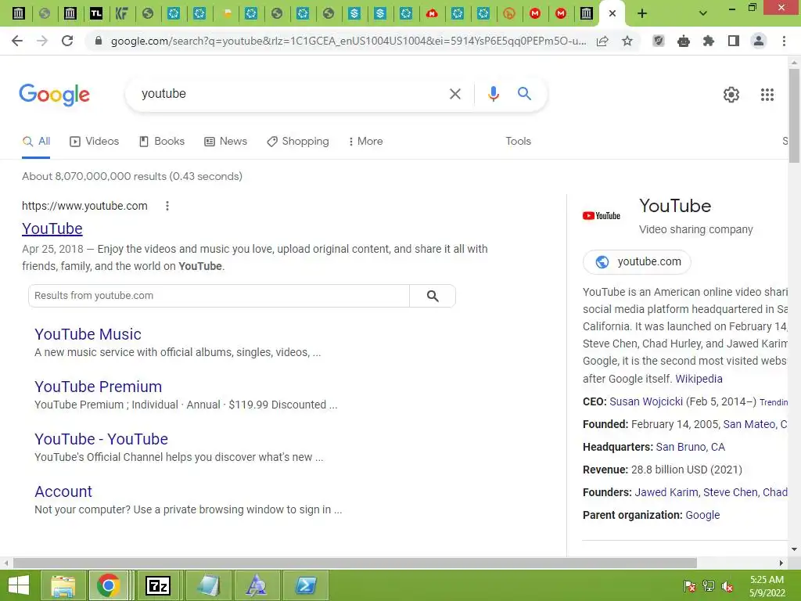Viewport: 801px width, 601px height.
Task: Go back to the previous page
Action: [17, 41]
